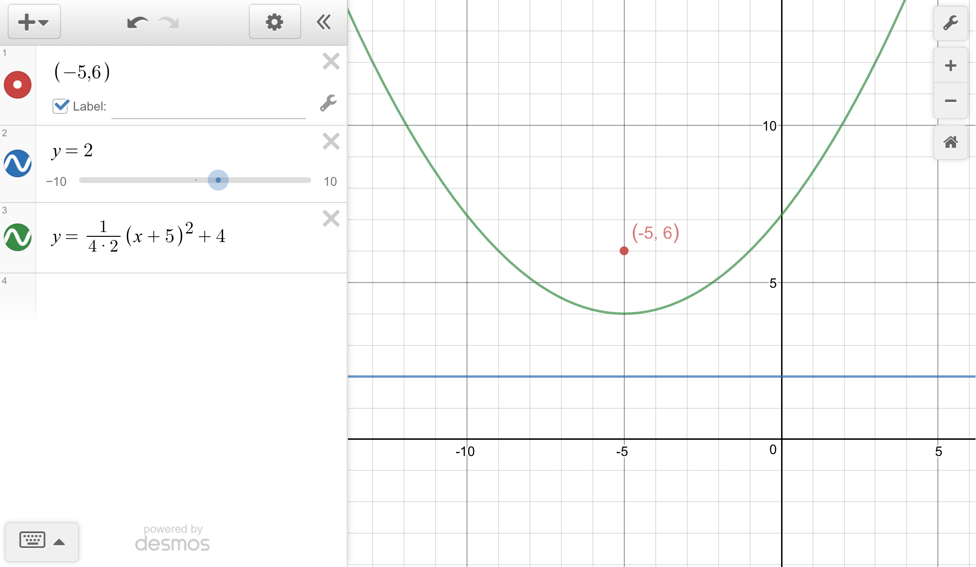Delete the parabola expression row
This screenshot has height=567, width=976.
tap(331, 219)
